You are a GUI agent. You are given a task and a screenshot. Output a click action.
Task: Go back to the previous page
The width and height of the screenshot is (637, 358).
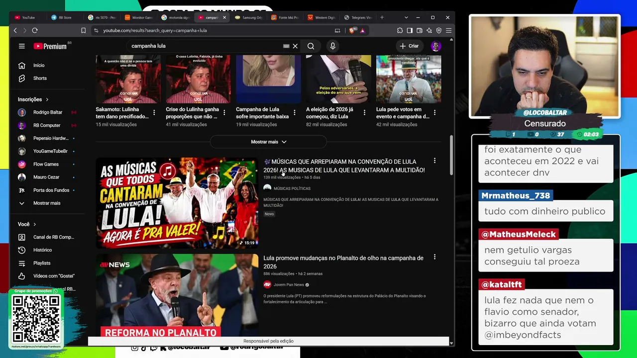(x=15, y=30)
